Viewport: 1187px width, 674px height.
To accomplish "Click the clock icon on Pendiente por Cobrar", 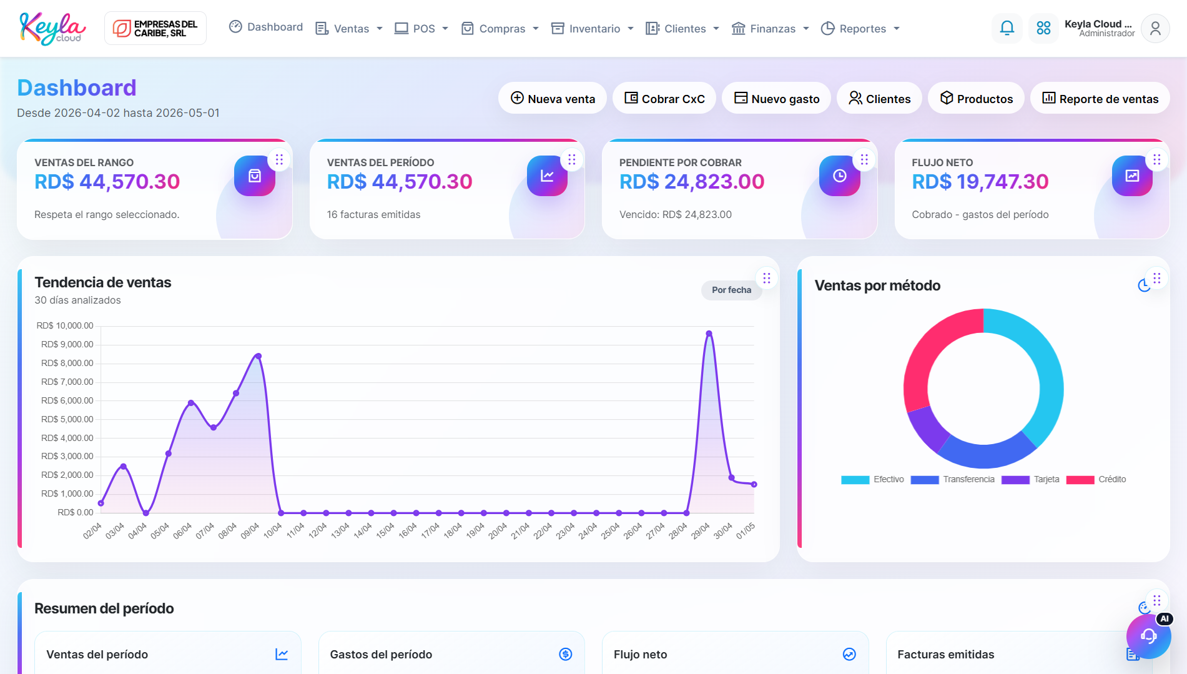I will [840, 176].
